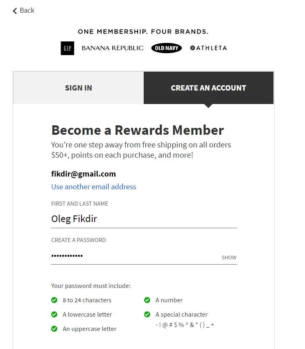Click the Back arrow icon
The width and height of the screenshot is (305, 349).
15,11
